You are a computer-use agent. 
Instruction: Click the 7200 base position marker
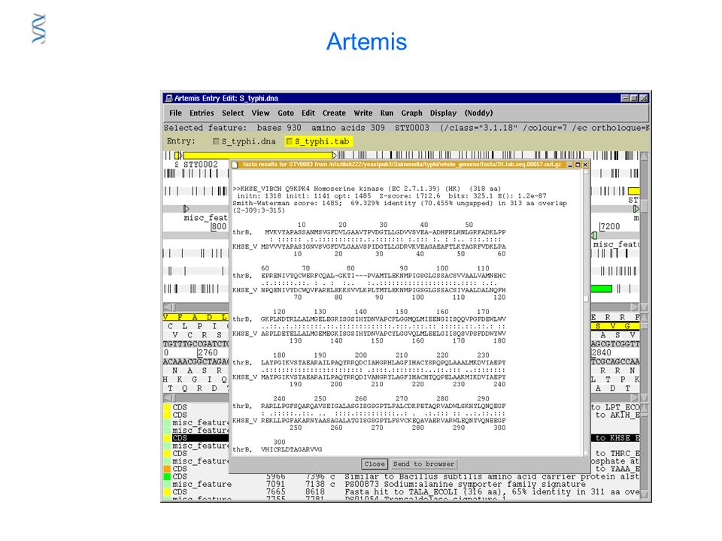[x=610, y=226]
